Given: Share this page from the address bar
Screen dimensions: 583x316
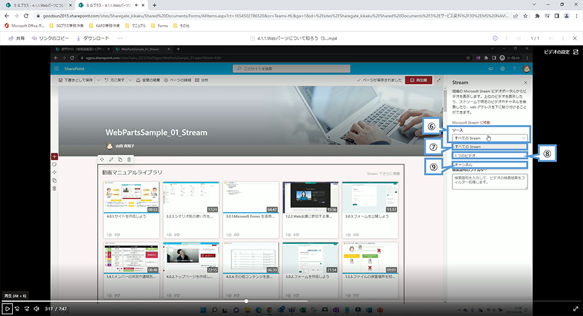Looking at the screenshot, I should tap(516, 16).
